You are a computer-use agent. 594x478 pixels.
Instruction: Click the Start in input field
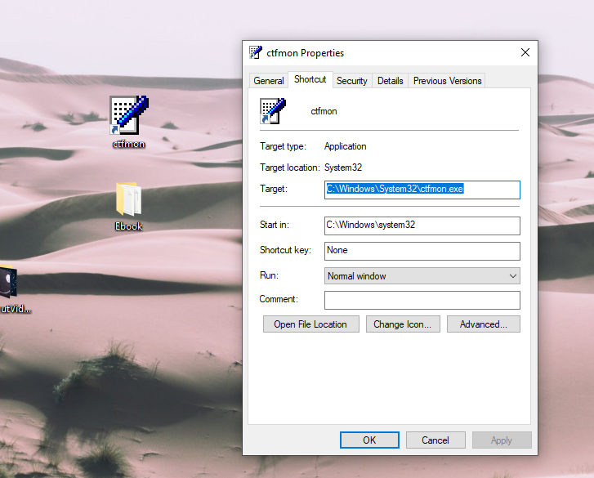422,226
